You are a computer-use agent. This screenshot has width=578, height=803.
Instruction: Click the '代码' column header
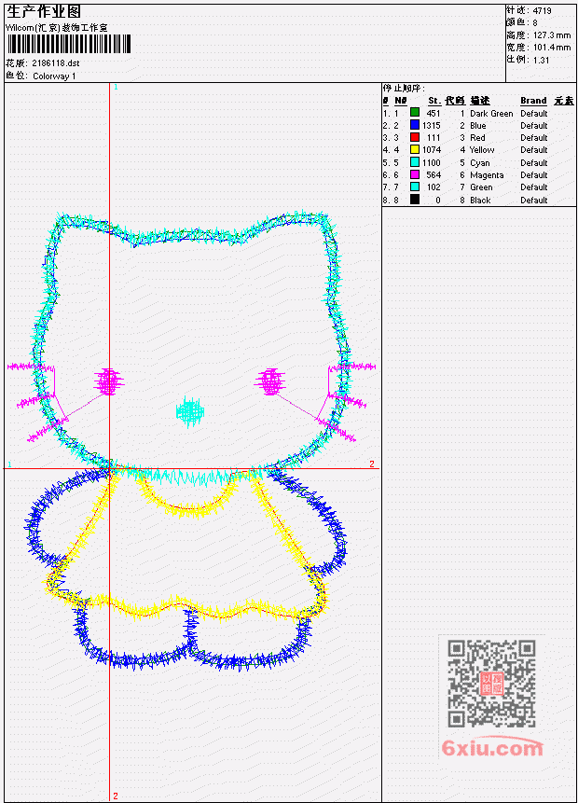click(455, 101)
